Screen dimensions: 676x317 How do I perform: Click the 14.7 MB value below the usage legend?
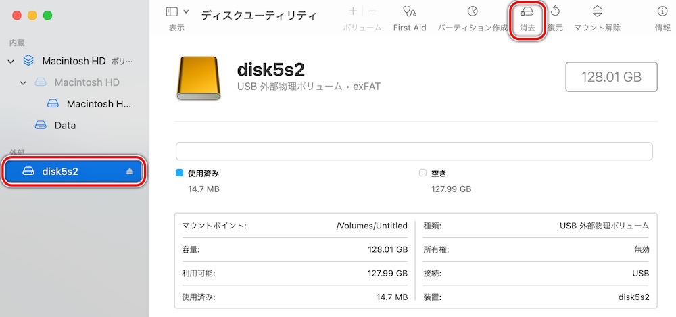[x=203, y=189]
